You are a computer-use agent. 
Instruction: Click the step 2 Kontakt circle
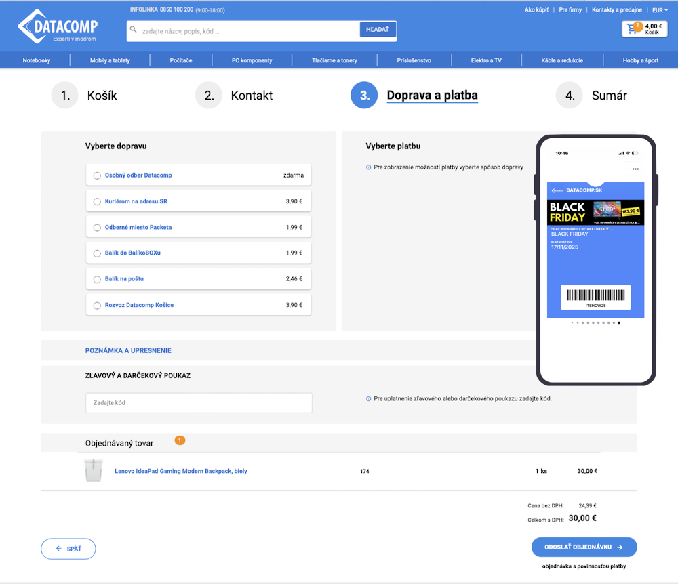tap(209, 96)
